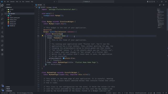Open the Run and Debug view
Screen dimensions: 168x94
(x=2, y=19)
